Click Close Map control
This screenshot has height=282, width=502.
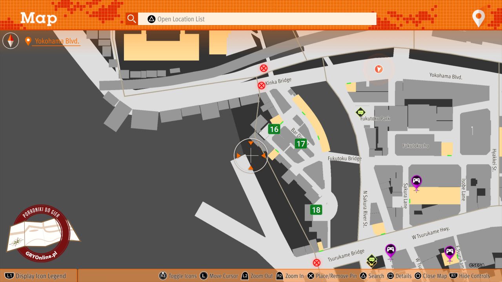click(x=431, y=276)
